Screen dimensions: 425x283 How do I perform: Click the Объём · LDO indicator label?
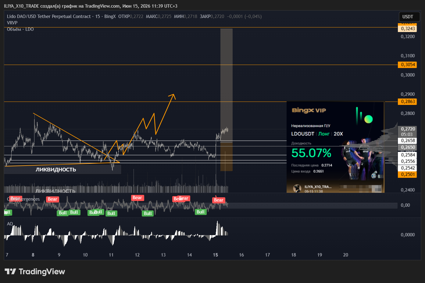click(x=20, y=29)
